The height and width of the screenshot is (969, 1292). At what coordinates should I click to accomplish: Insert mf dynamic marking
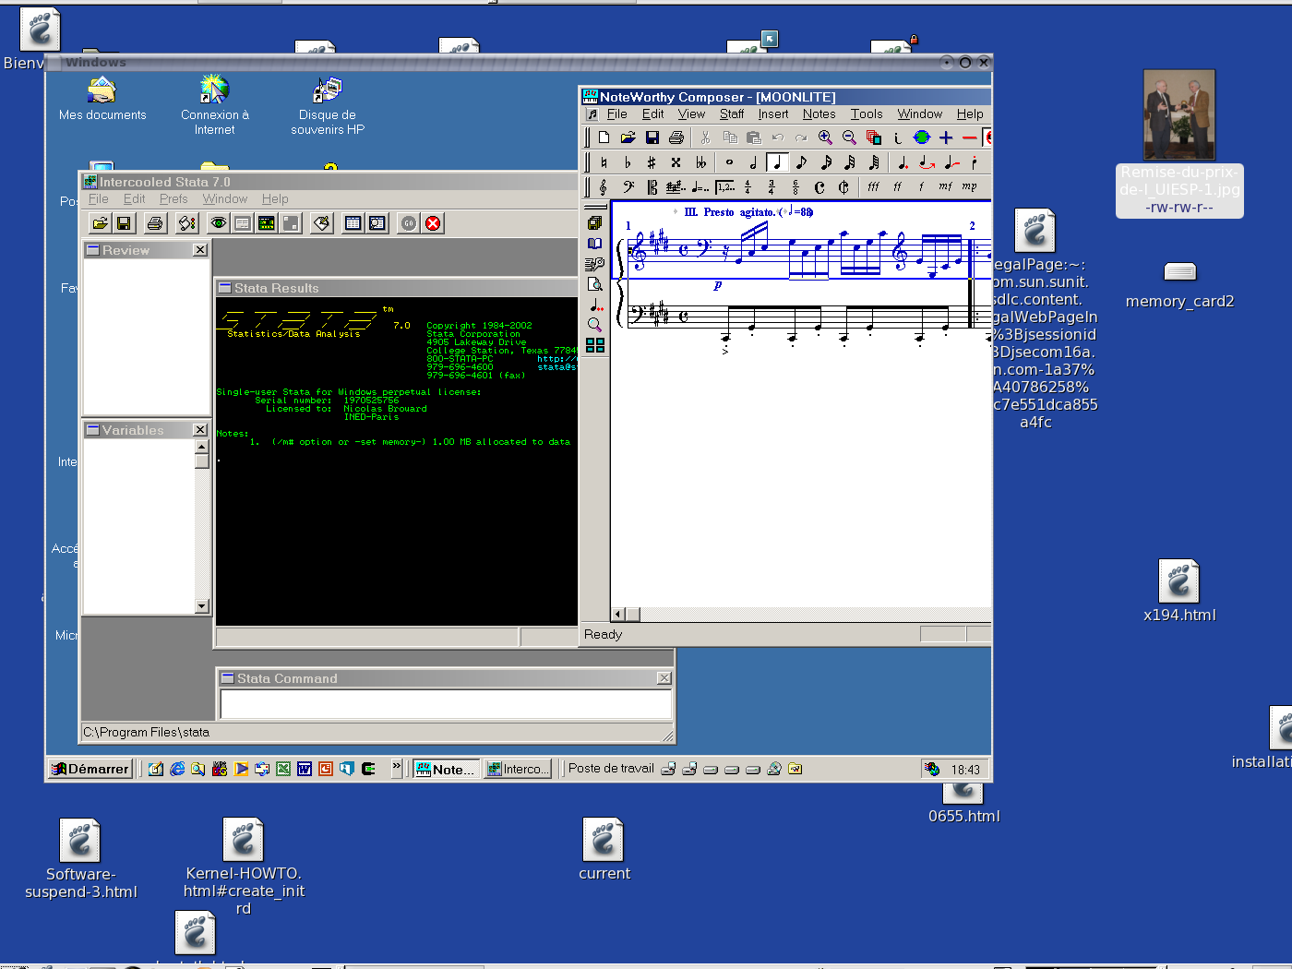tap(945, 187)
